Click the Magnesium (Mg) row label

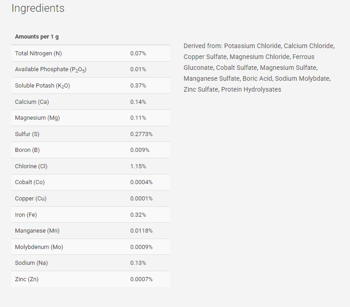pos(37,118)
